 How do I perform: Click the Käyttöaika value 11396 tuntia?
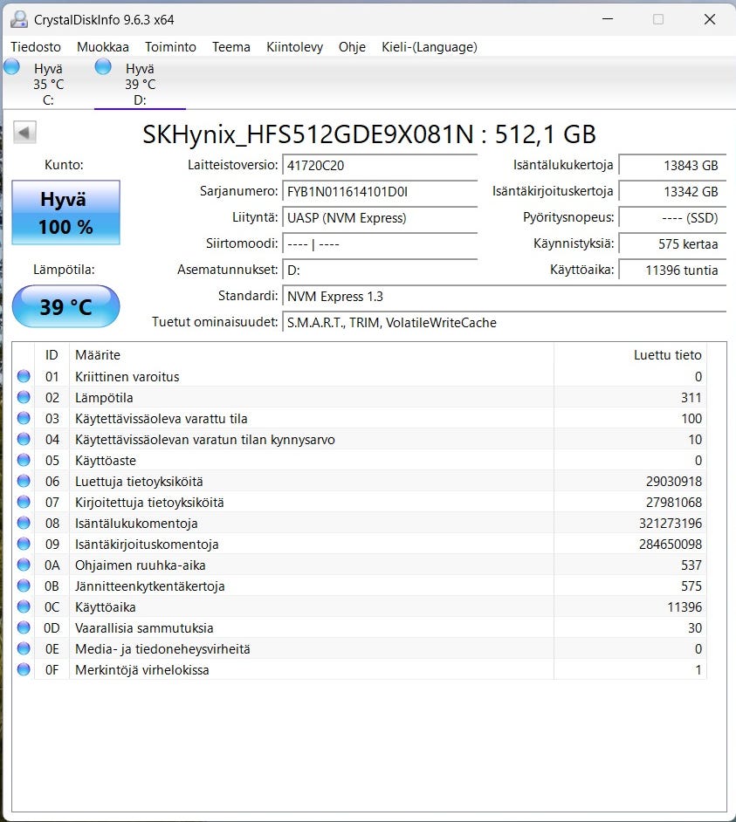(672, 270)
